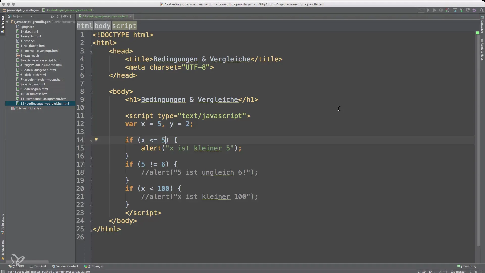Viewport: 485px width, 273px height.
Task: Open Search Everywhere magnifier icon
Action: pos(481,10)
